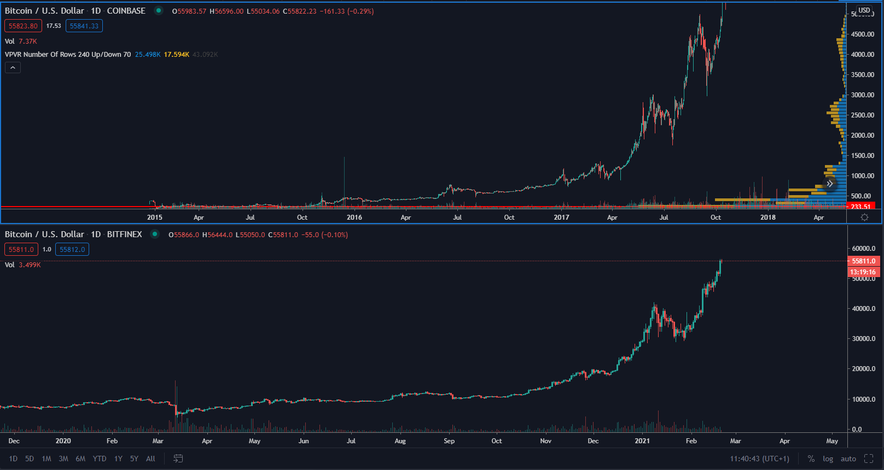Click Bitfinex buy price 55812.0 box
884x470 pixels.
pos(72,249)
